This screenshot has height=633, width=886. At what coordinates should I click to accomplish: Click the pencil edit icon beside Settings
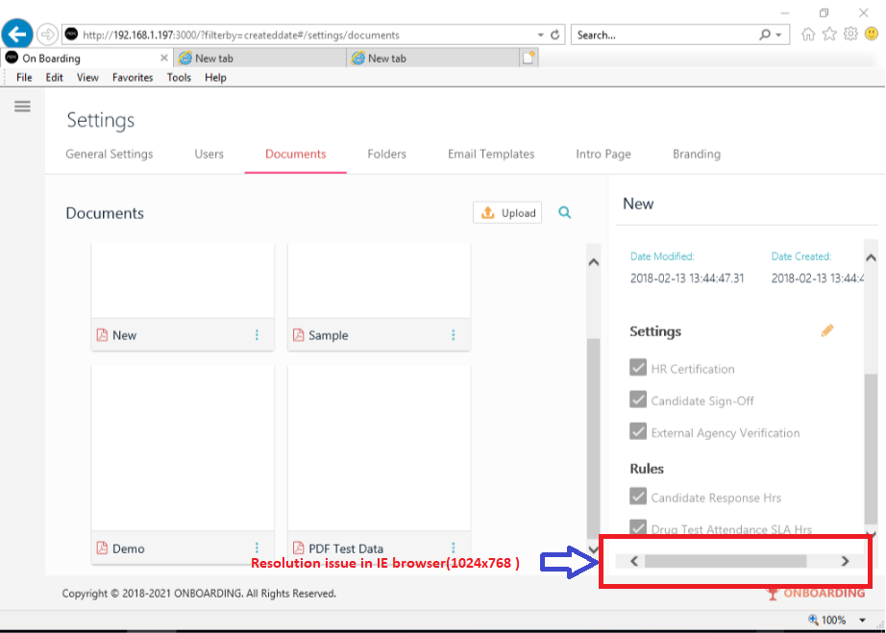[827, 330]
